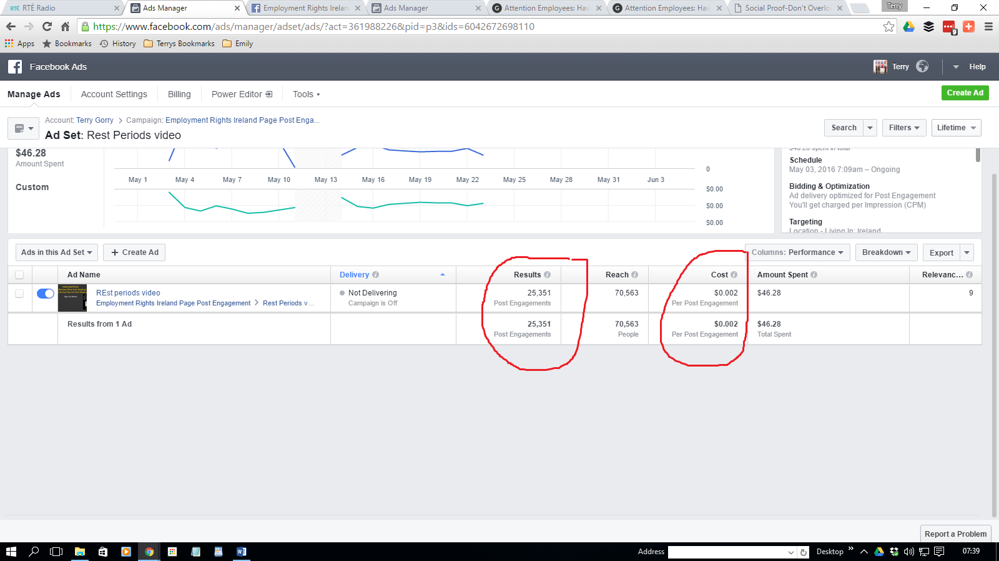The width and height of the screenshot is (999, 561).
Task: Open Employment Rights Ireland campaign breadcrumb link
Action: pyautogui.click(x=242, y=120)
